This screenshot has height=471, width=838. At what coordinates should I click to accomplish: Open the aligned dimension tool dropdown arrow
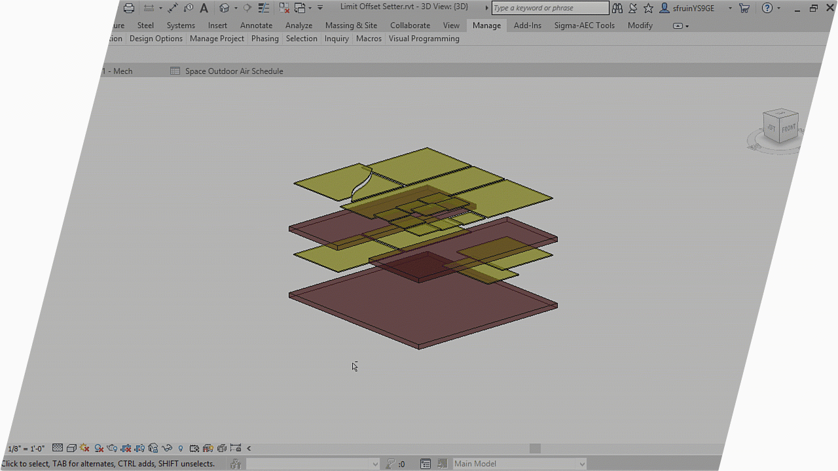pos(160,8)
